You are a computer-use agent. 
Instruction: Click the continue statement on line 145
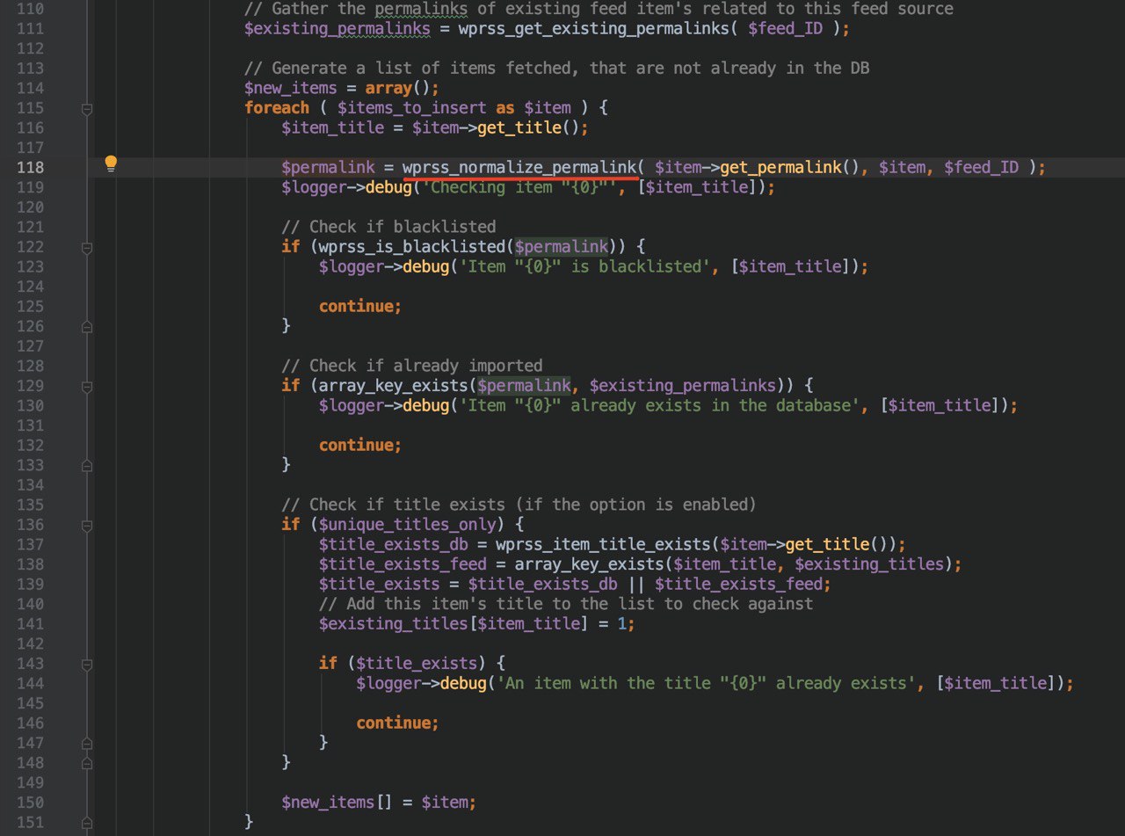(397, 723)
